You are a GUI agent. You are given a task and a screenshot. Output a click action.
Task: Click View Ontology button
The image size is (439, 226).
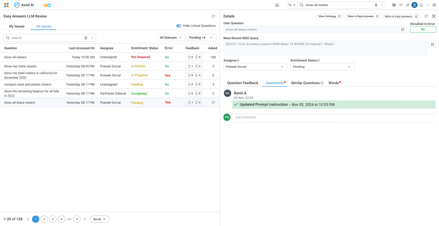(329, 16)
